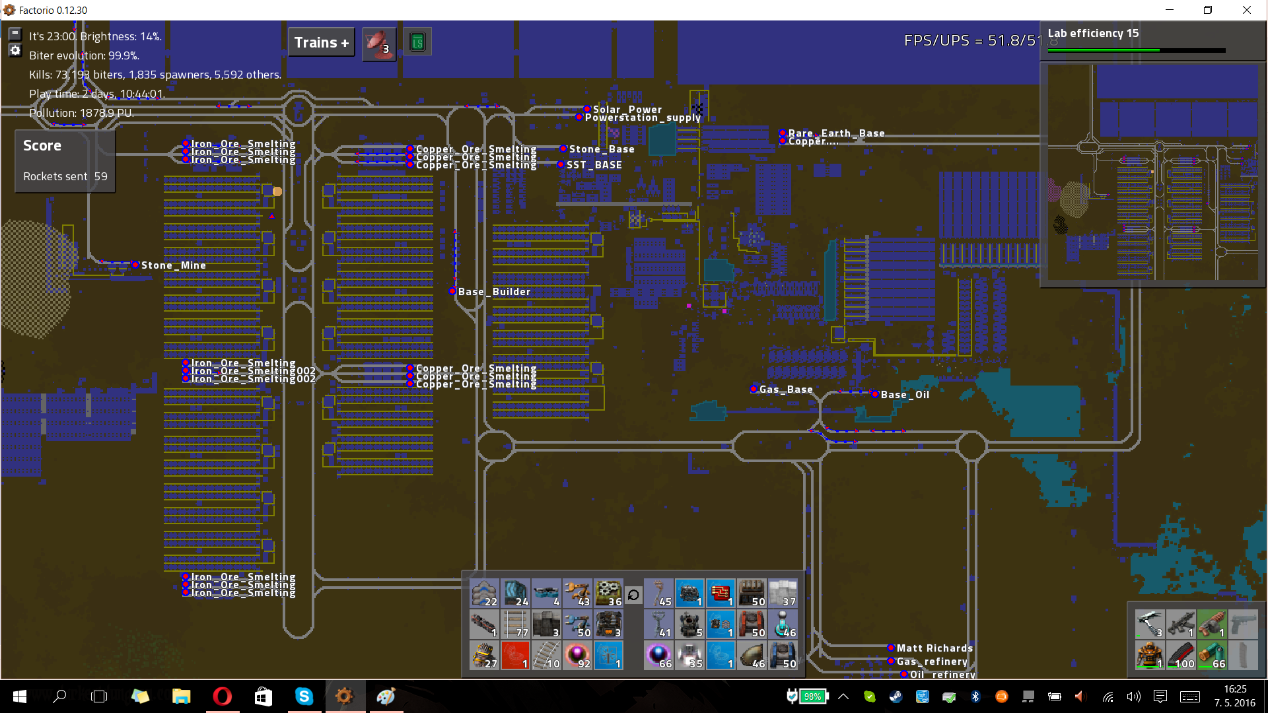Click the Lab efficiency progress bar

(1136, 50)
